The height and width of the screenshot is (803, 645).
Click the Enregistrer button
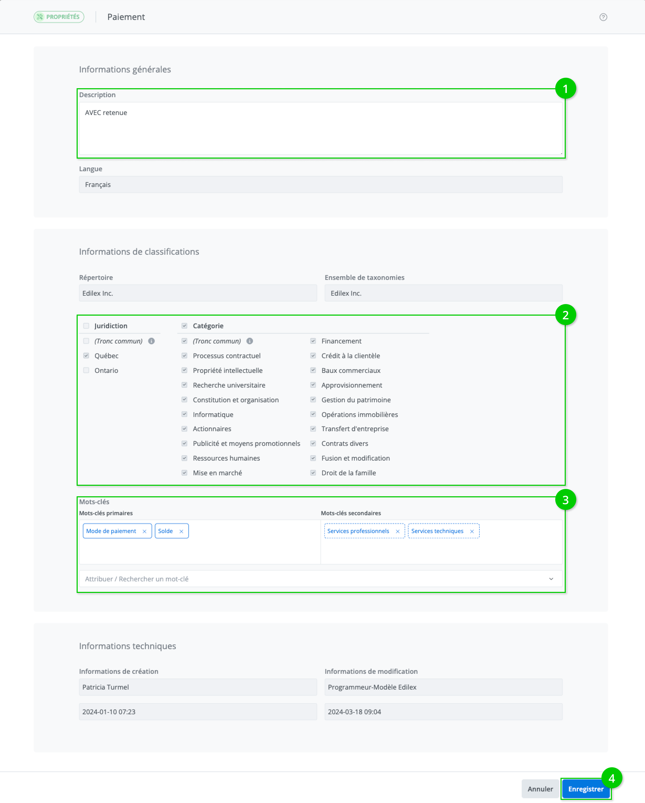585,789
